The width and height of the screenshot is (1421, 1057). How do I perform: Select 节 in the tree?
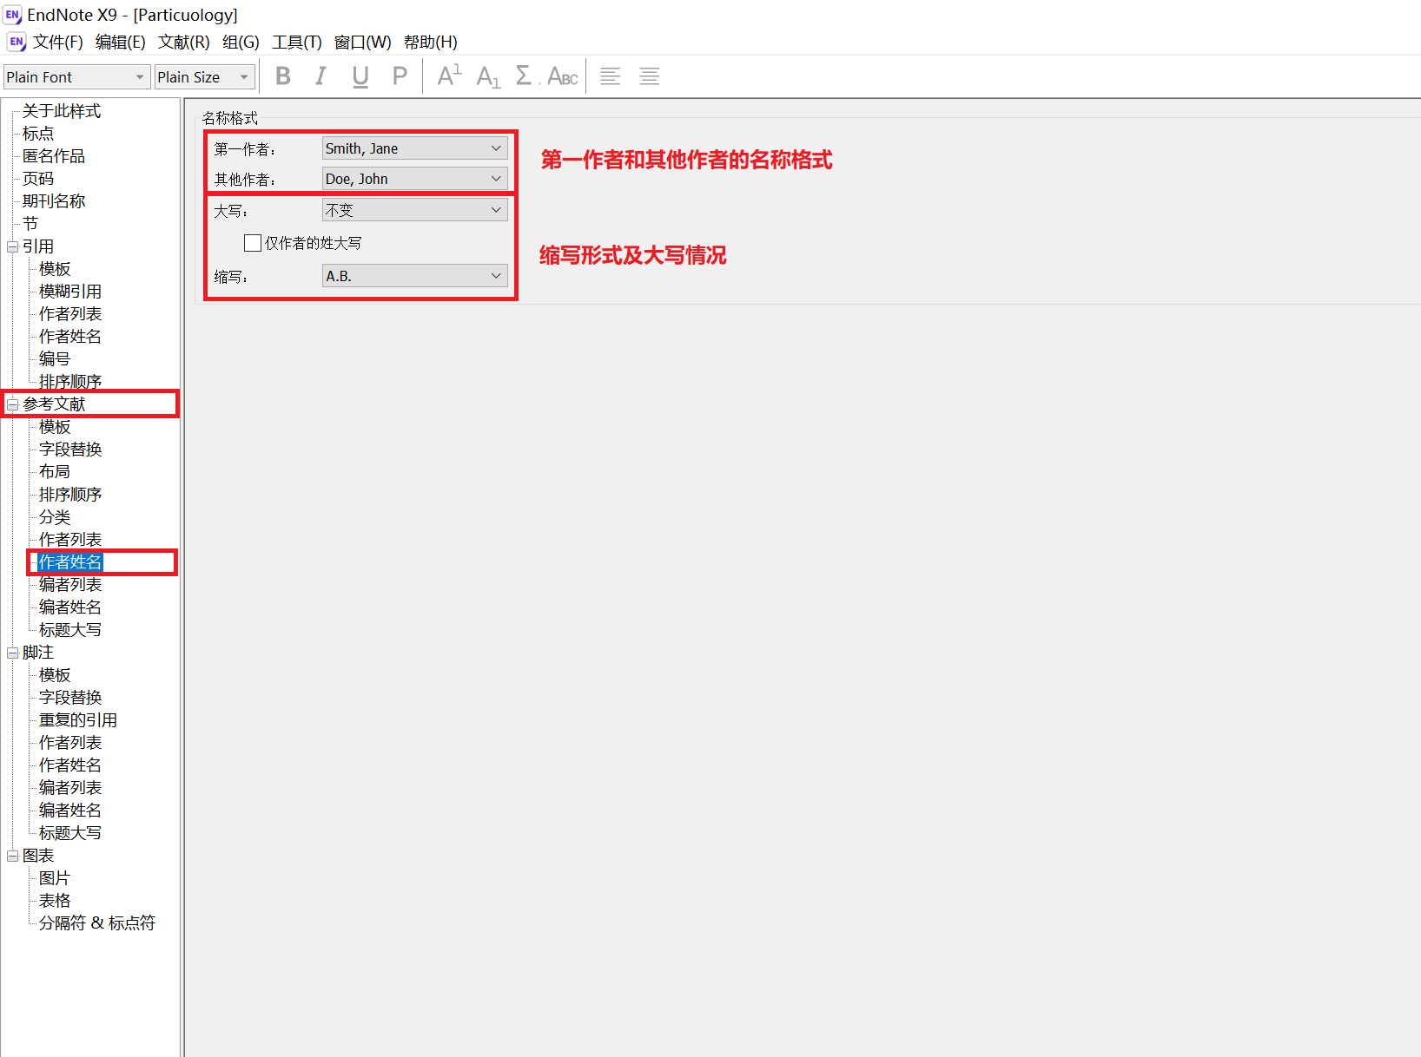[30, 224]
